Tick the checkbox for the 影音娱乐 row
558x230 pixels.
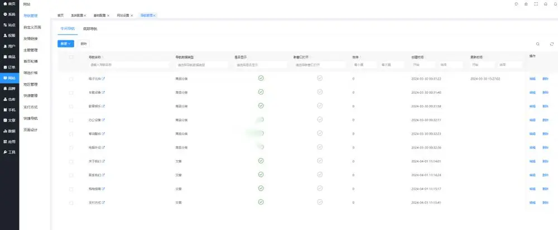[71, 106]
